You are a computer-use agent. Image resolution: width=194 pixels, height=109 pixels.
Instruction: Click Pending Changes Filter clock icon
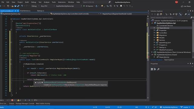(x=166, y=14)
